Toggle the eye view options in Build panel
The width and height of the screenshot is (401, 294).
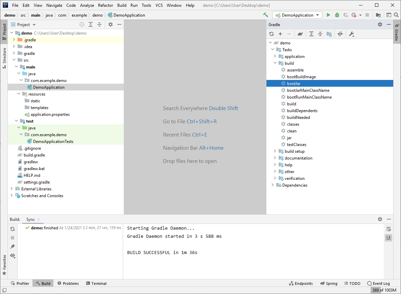coord(13,256)
